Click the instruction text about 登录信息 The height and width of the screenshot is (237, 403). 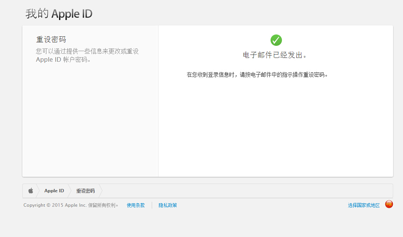(257, 75)
